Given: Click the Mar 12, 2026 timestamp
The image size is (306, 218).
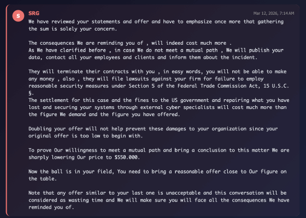Looking at the screenshot, I should tap(274, 13).
